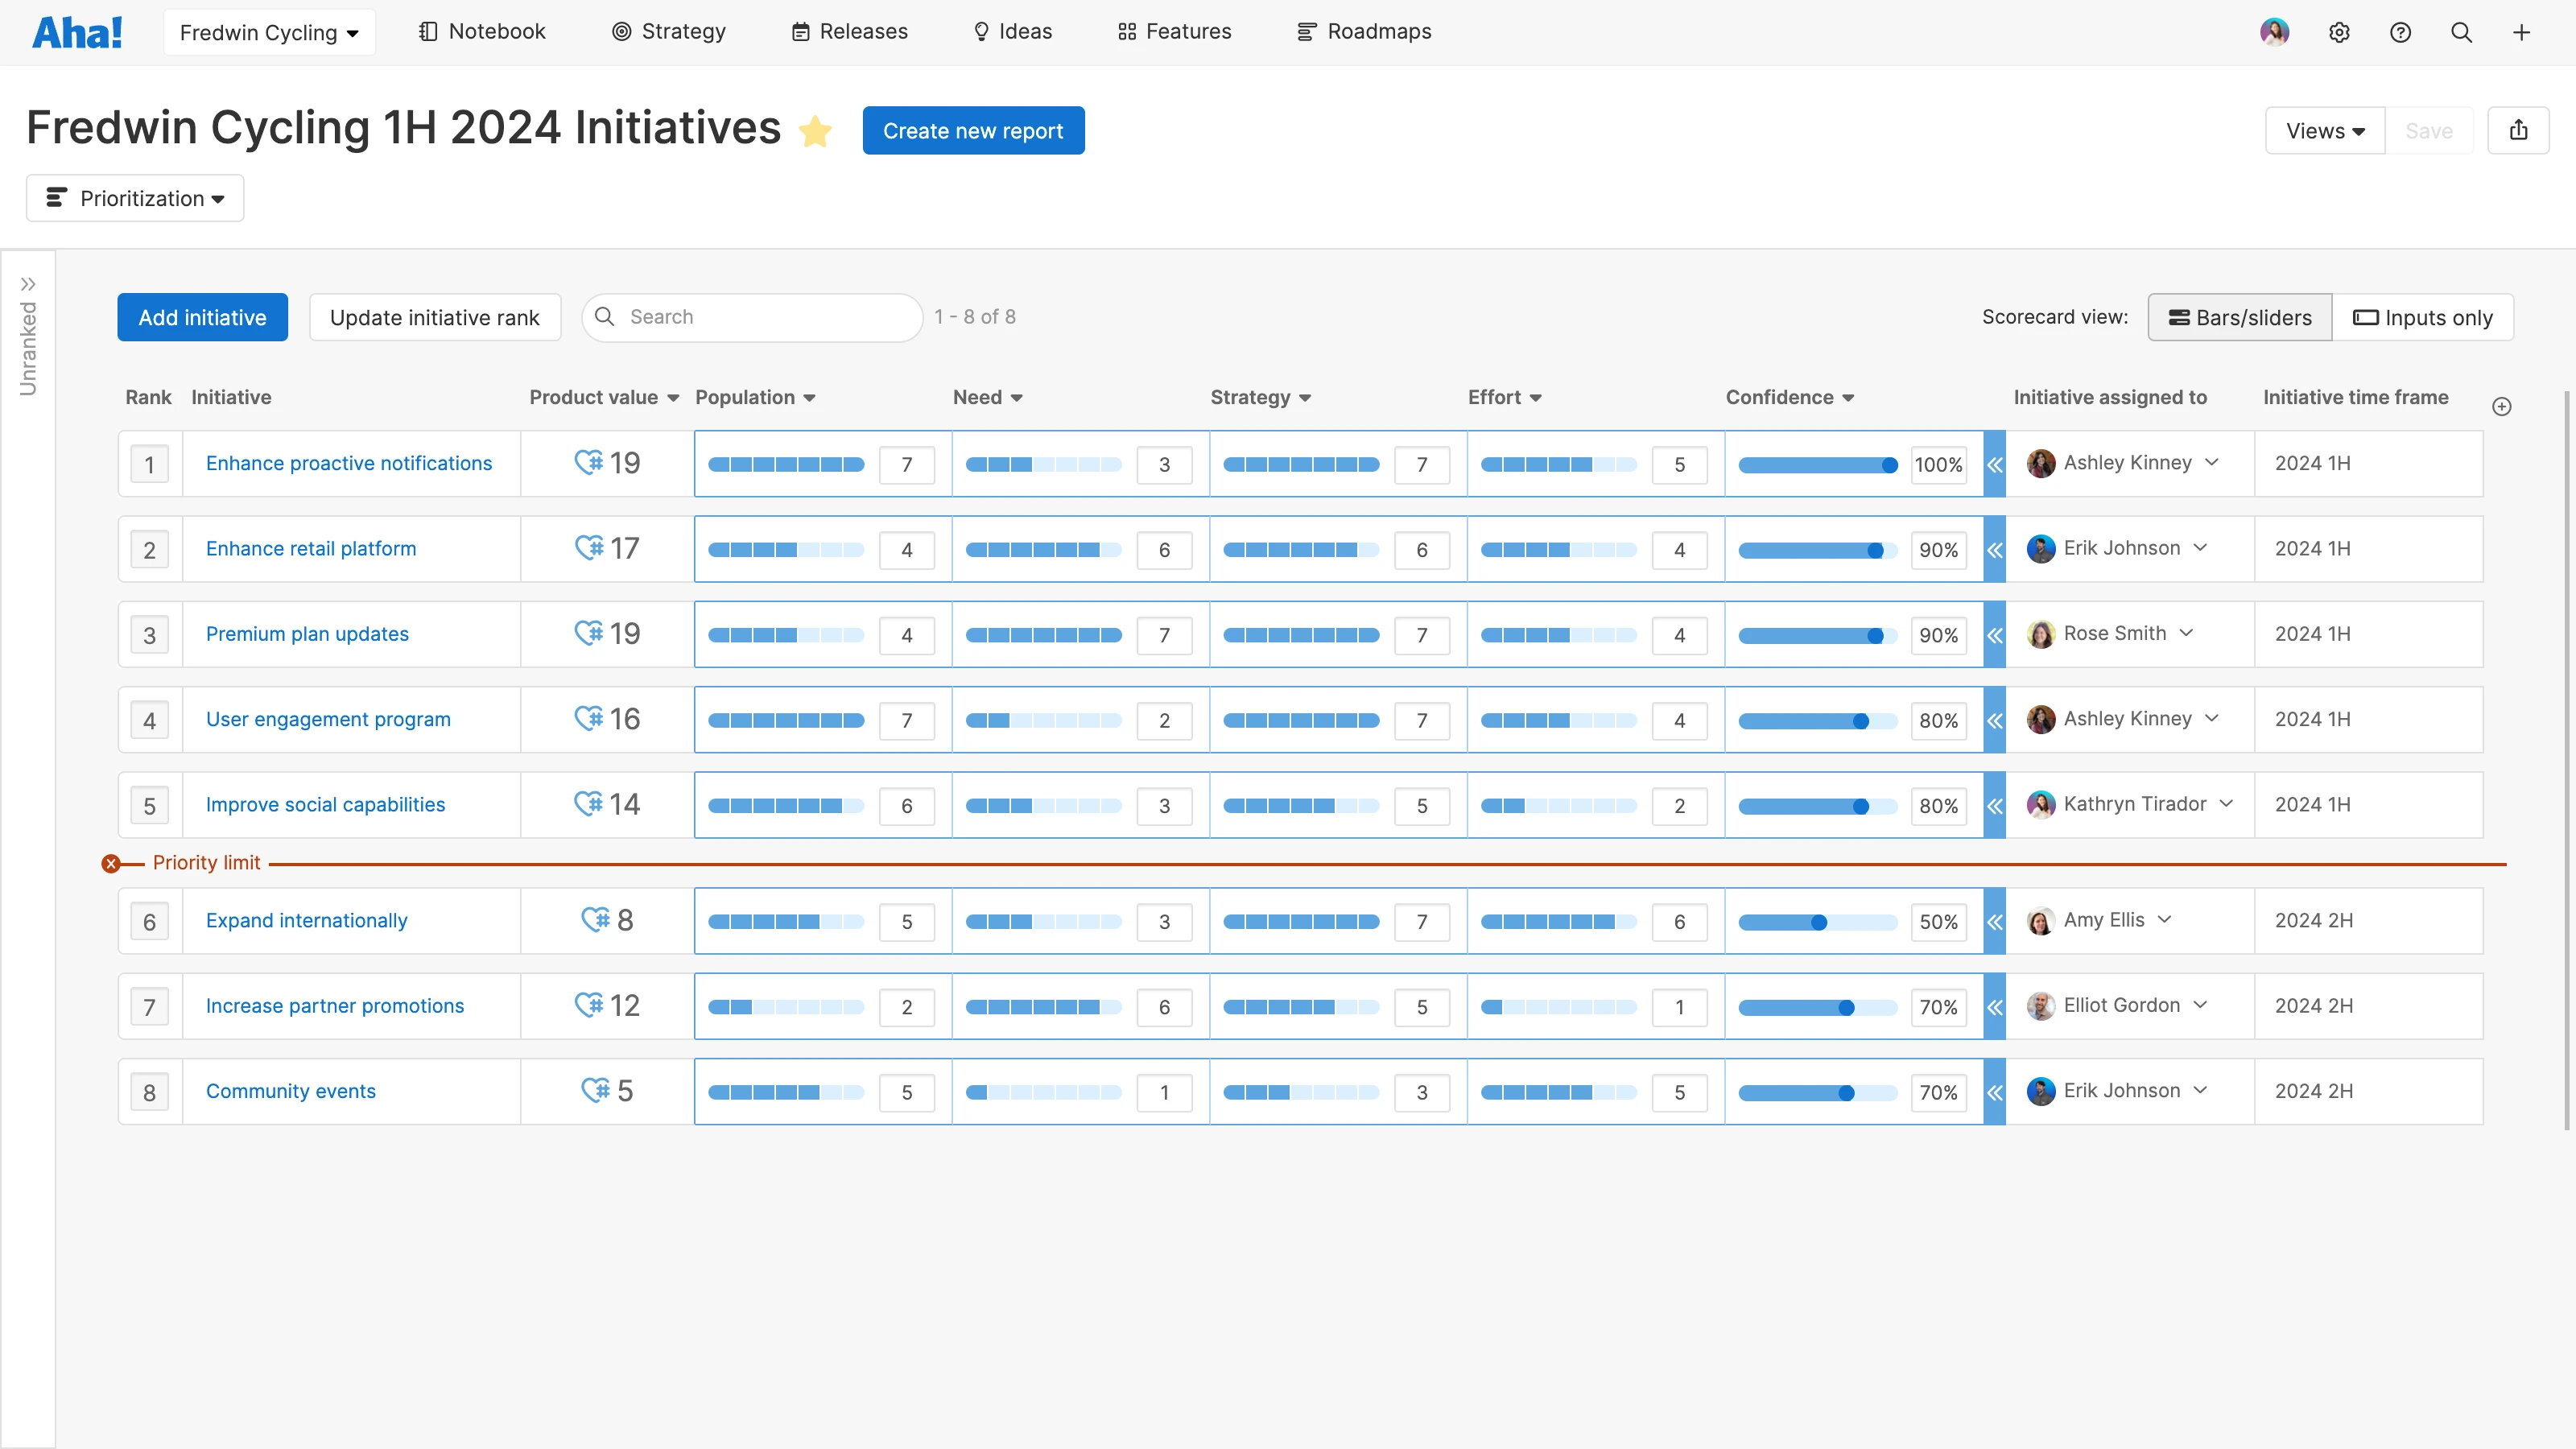
Task: Open the Fredwin Cycling workspace dropdown
Action: [x=269, y=32]
